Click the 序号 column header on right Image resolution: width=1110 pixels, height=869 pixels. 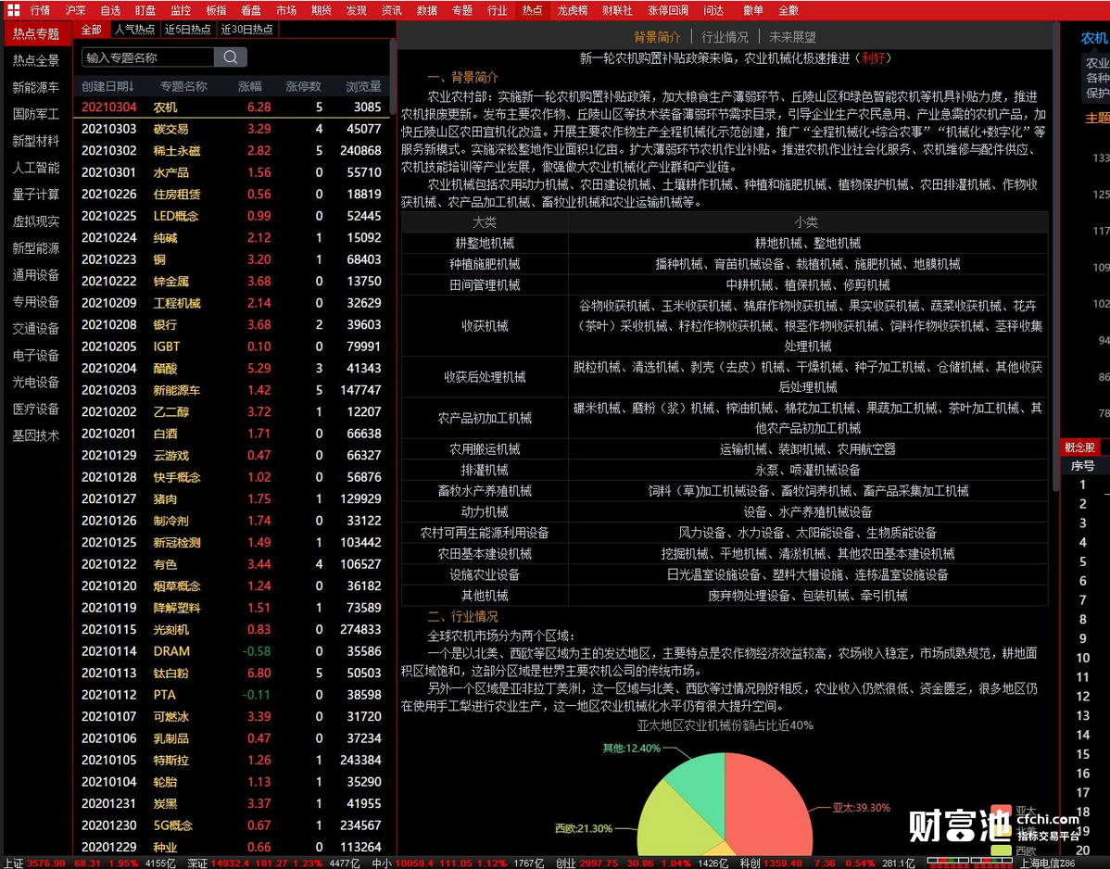click(1082, 466)
